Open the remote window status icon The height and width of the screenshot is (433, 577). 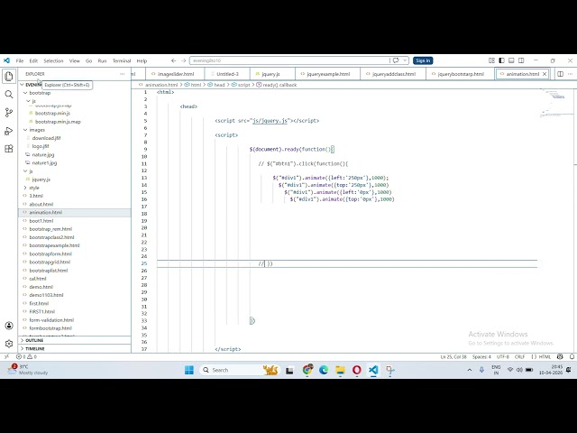(x=6, y=357)
